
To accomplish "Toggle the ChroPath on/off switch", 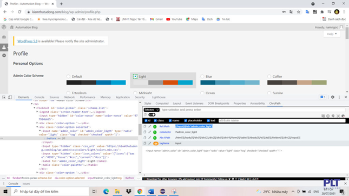I will [152, 115].
